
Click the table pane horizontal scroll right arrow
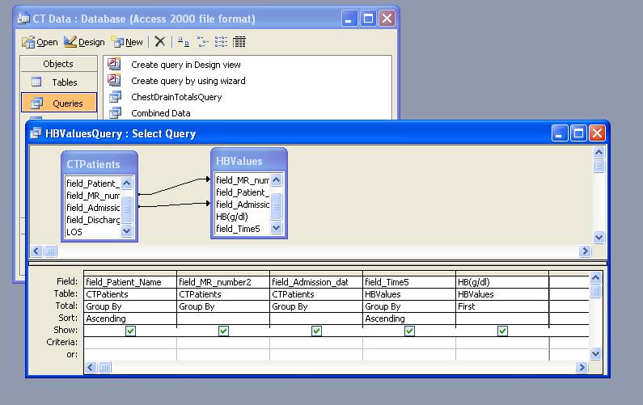[x=585, y=251]
